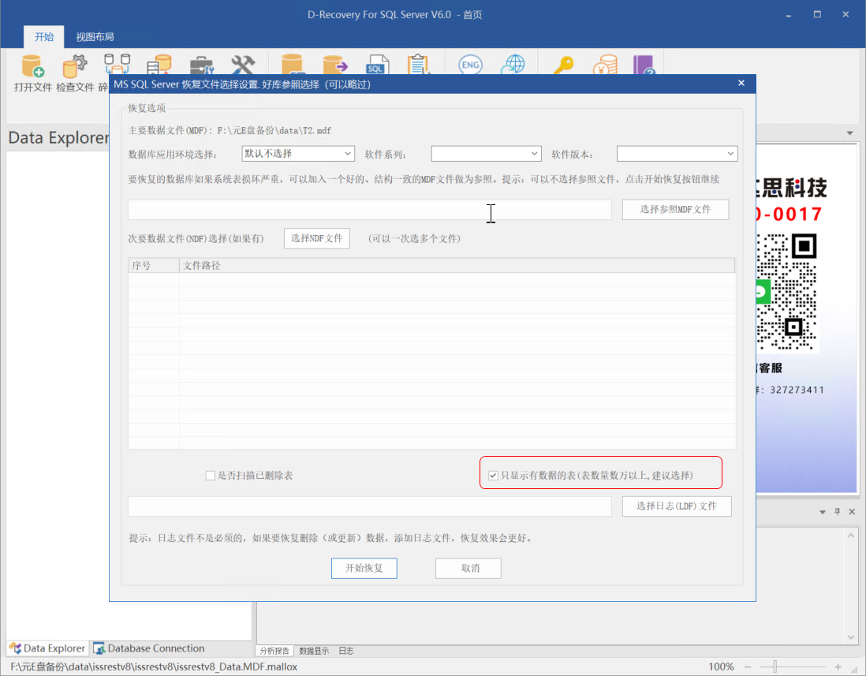Click the toolbox briefcase toolbar icon
The width and height of the screenshot is (866, 676).
click(x=201, y=65)
